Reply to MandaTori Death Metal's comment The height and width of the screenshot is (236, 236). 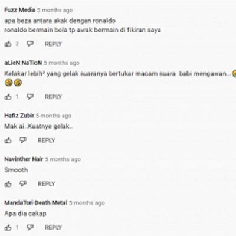[53, 228]
